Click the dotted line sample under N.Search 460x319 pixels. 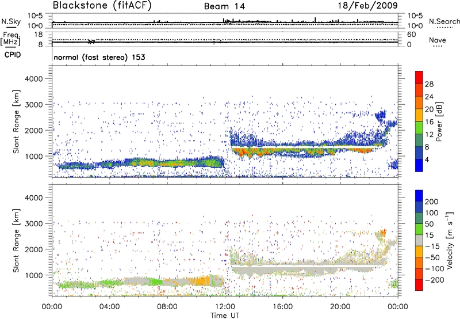coord(444,27)
